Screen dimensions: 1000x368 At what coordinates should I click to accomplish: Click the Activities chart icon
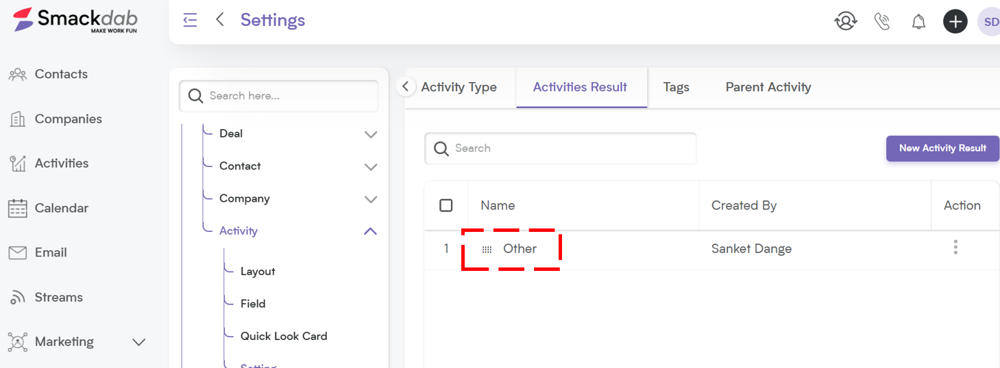pyautogui.click(x=17, y=163)
